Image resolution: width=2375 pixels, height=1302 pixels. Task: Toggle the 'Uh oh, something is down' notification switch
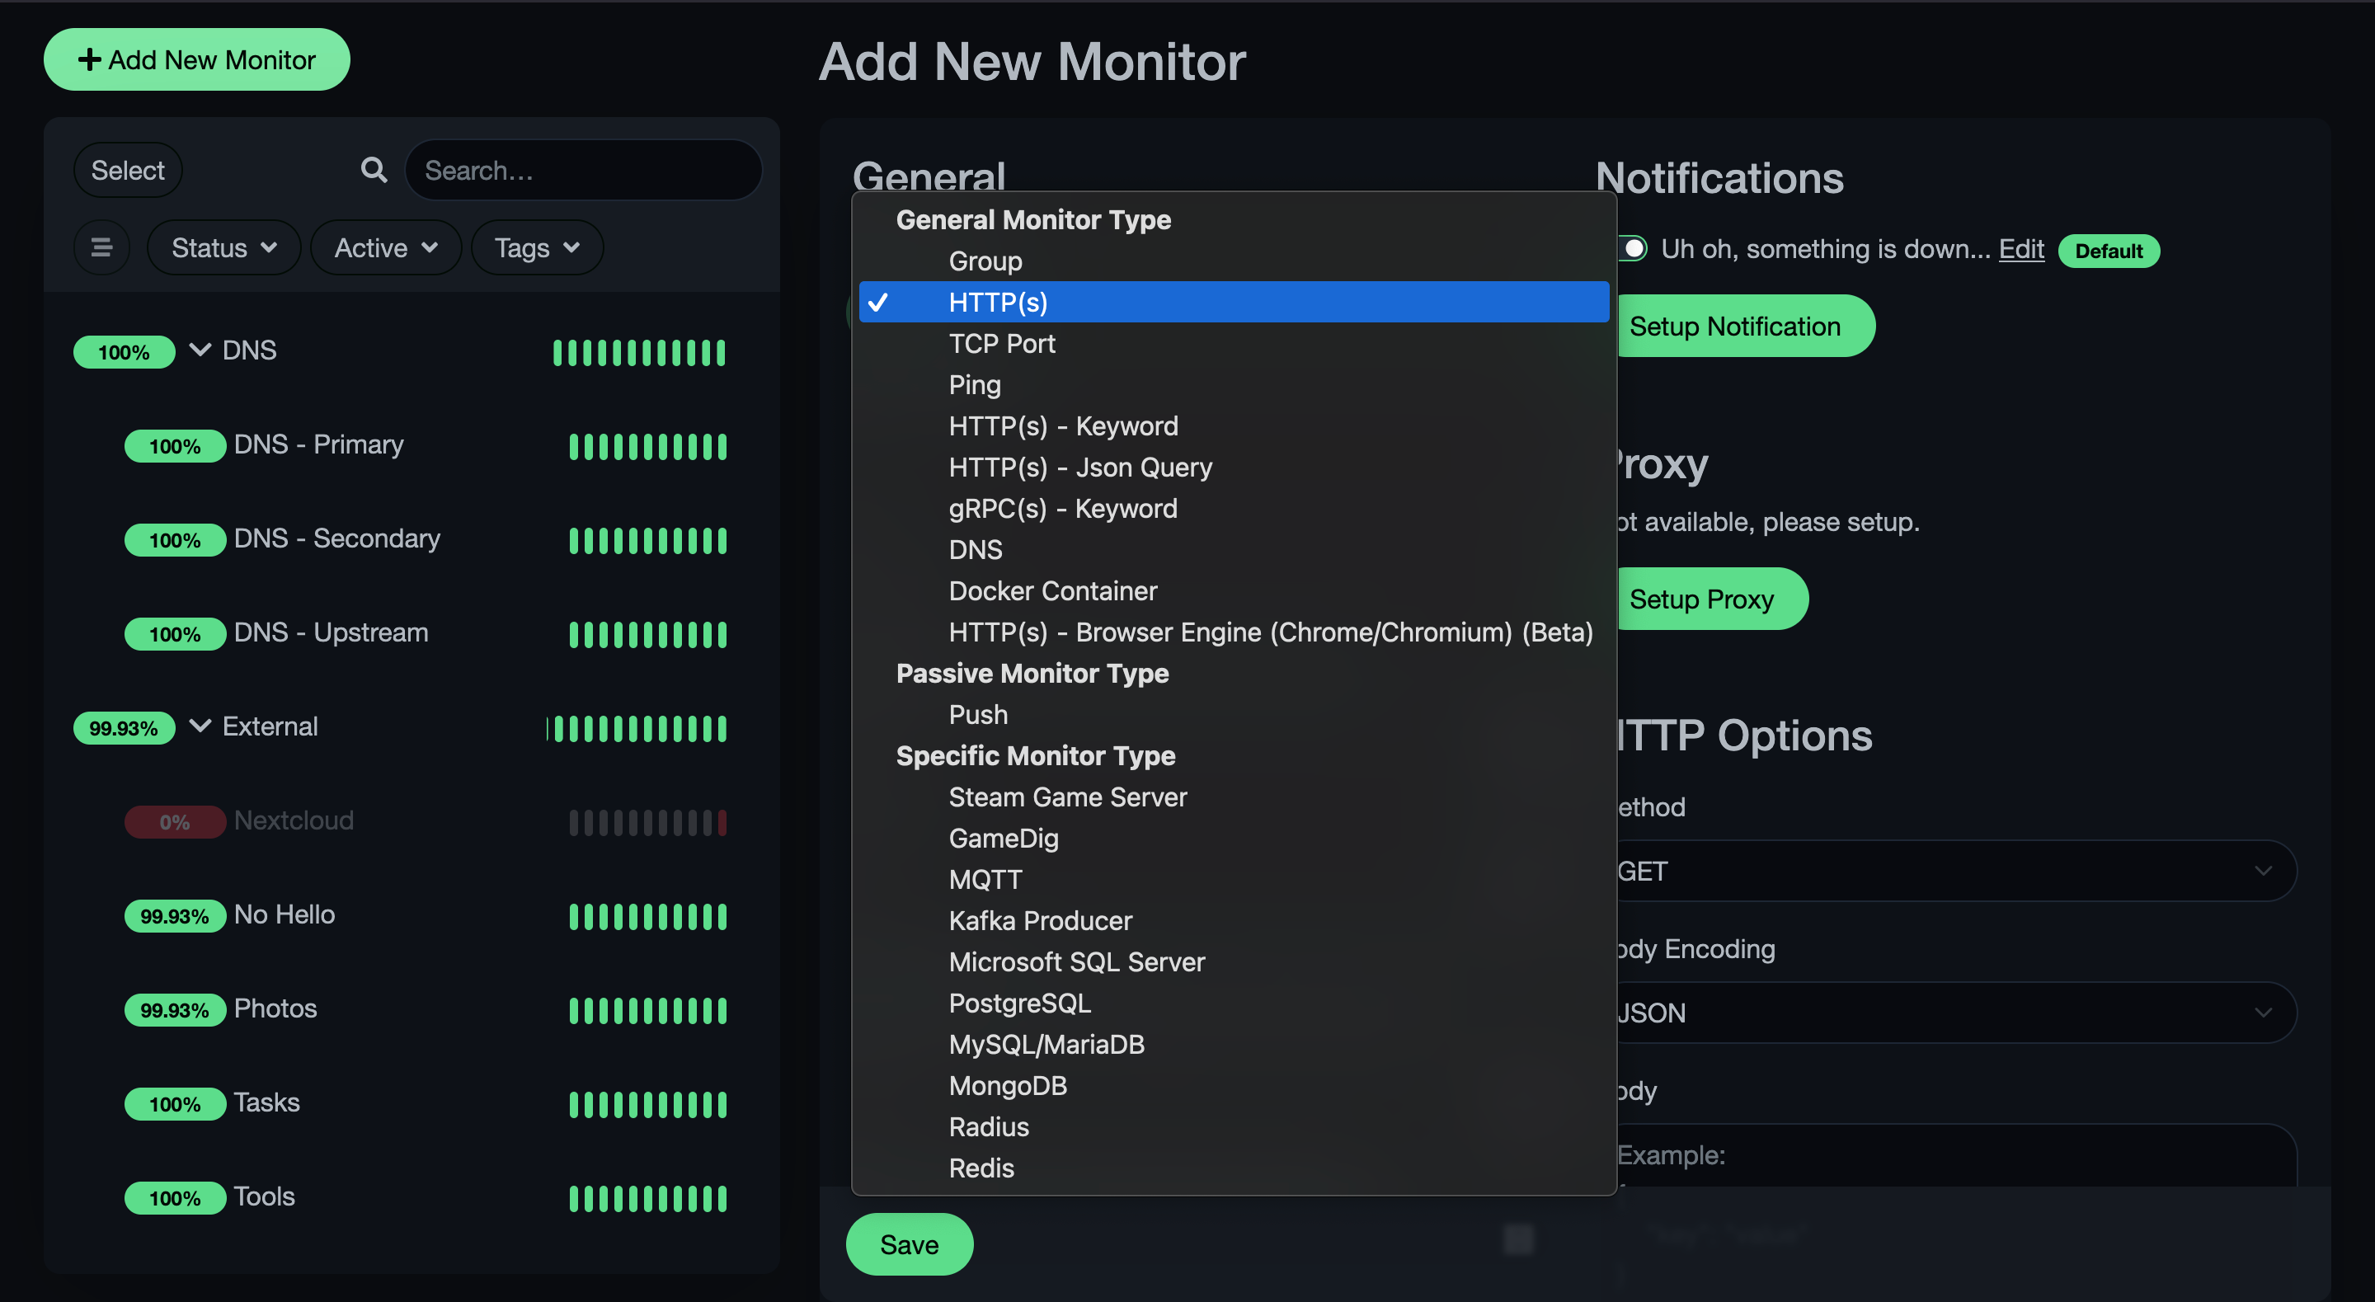coord(1632,249)
